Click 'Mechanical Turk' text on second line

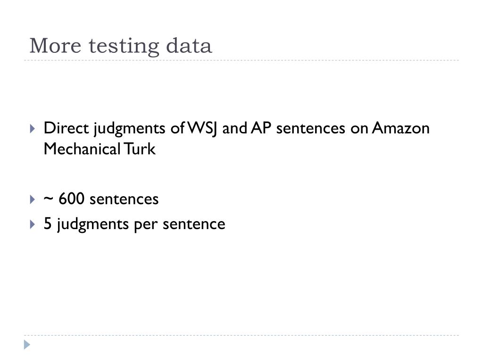99,149
